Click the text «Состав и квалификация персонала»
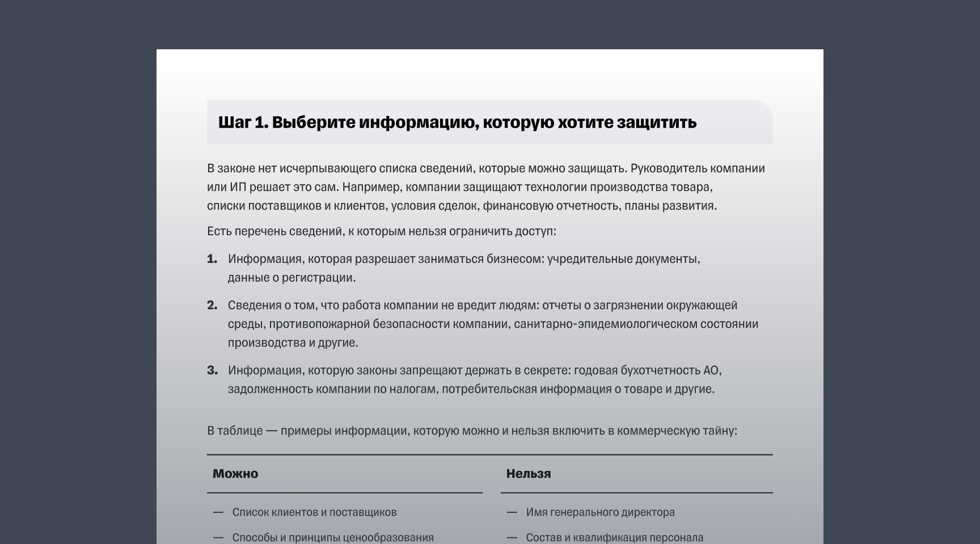 [x=615, y=536]
